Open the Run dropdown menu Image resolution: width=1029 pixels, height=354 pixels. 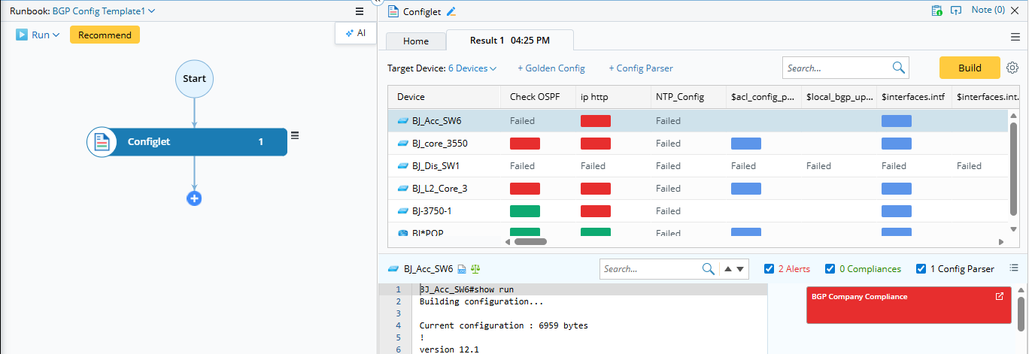click(38, 35)
